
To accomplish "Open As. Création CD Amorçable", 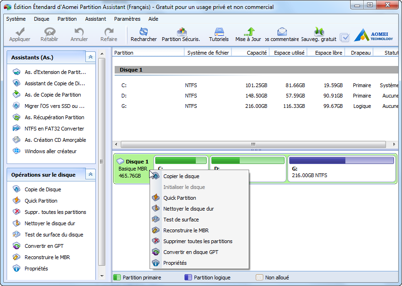I will tap(49, 140).
